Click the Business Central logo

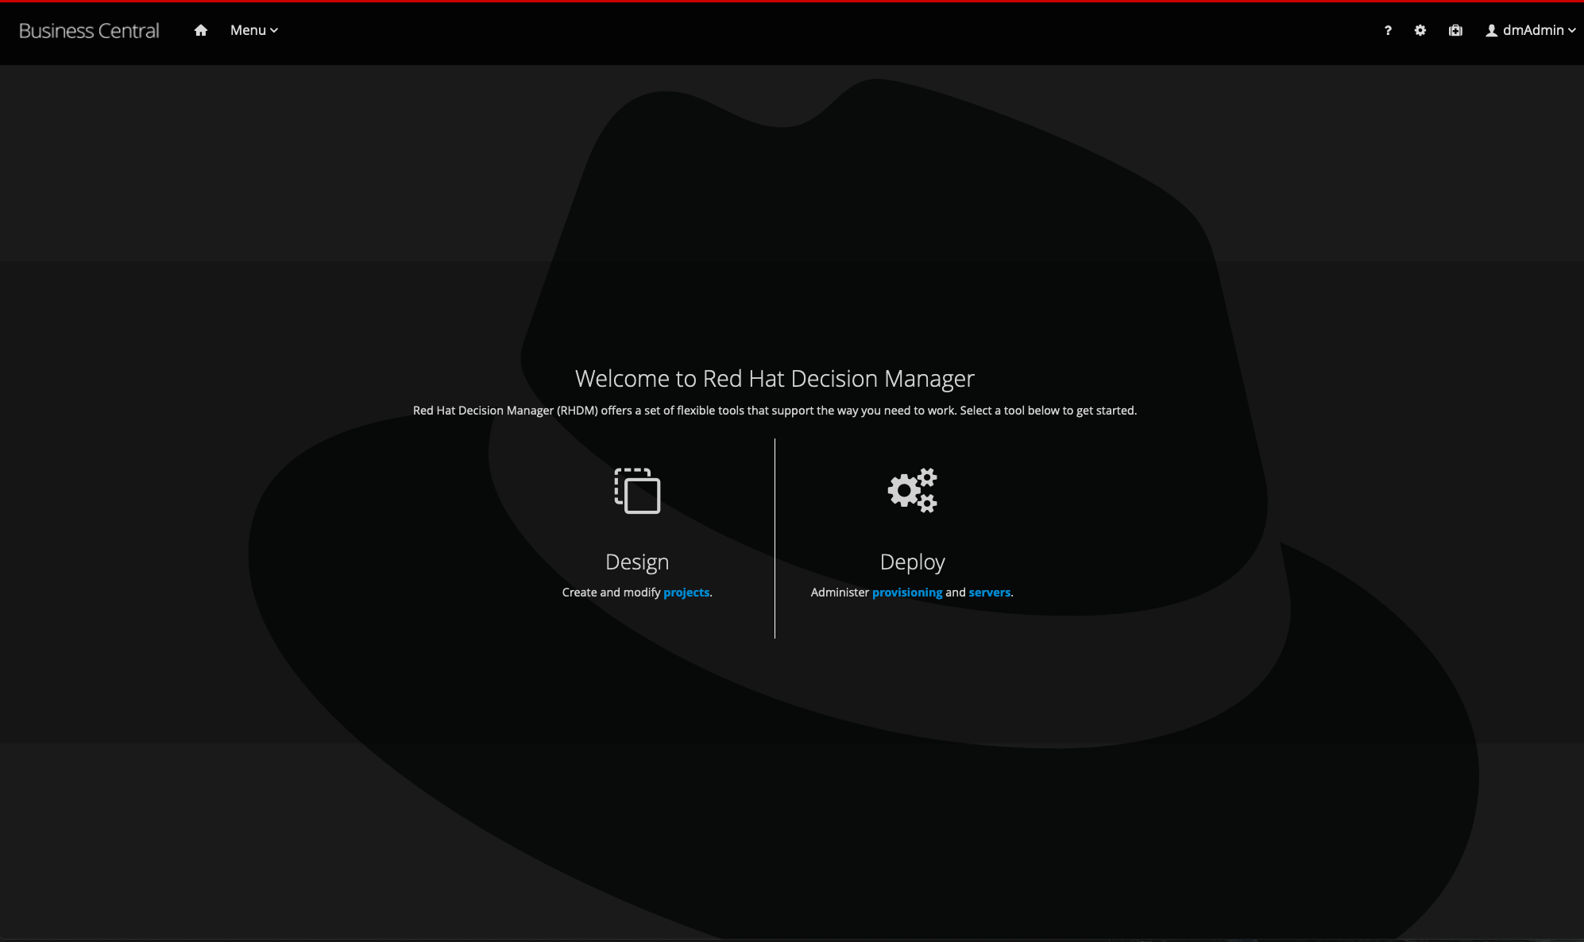click(89, 30)
